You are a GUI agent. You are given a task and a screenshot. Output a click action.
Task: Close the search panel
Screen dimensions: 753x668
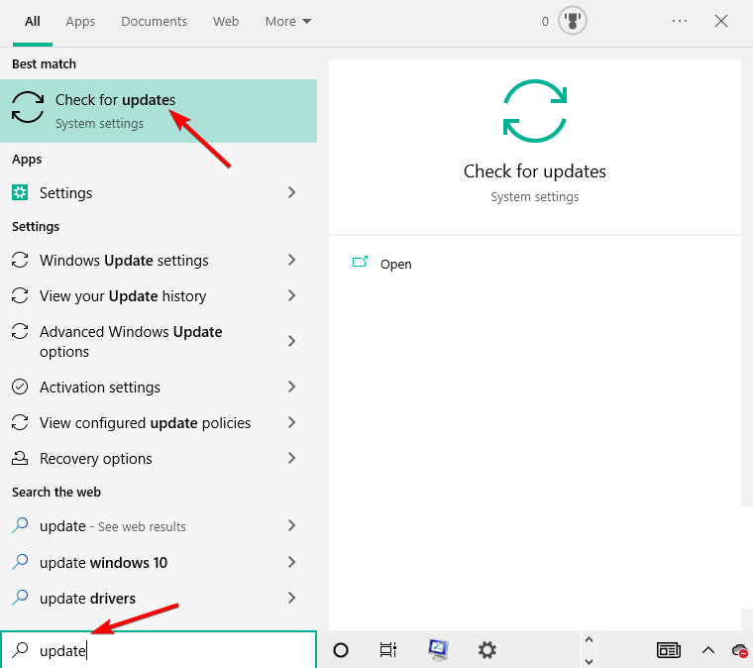(x=721, y=21)
